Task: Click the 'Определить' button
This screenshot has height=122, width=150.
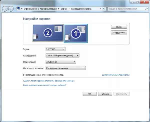Action: click(119, 32)
